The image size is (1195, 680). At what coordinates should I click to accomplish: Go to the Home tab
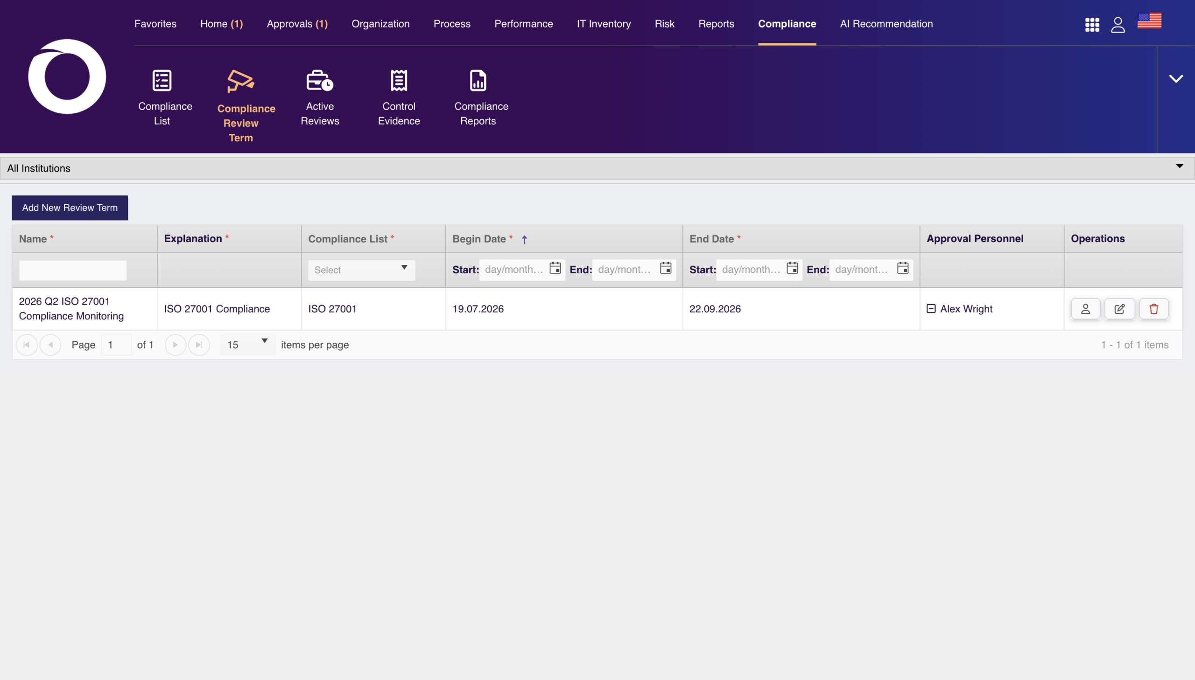click(222, 24)
